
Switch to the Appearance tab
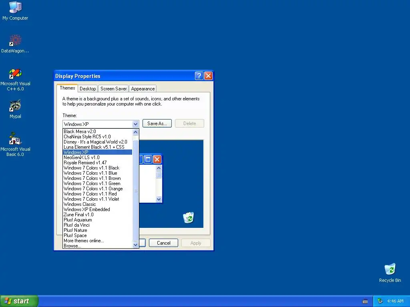point(143,88)
